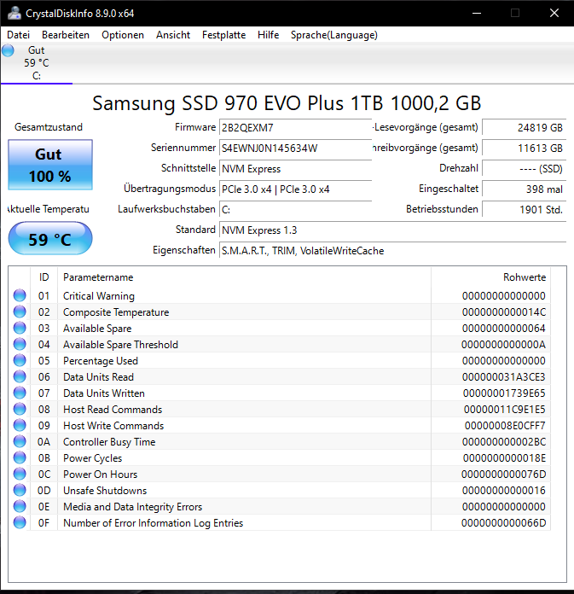Select the Critical Warning parameter name
574x594 pixels.
[99, 296]
